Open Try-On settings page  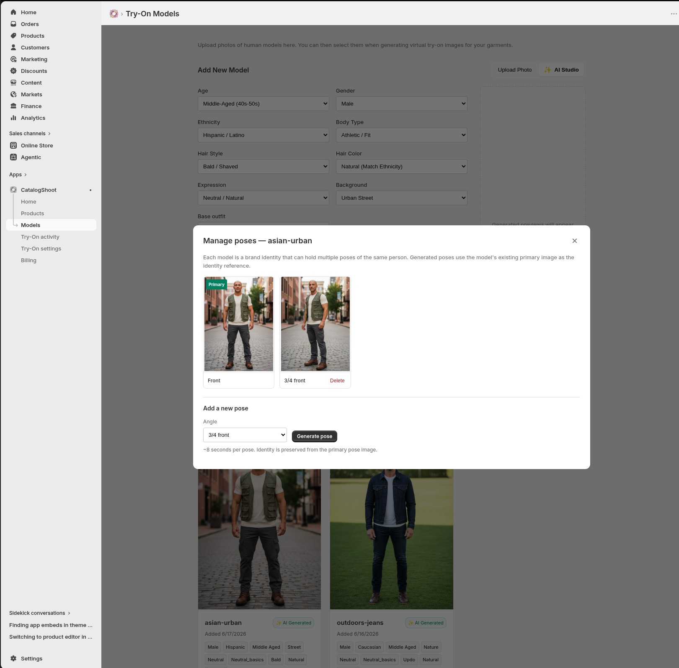click(41, 248)
